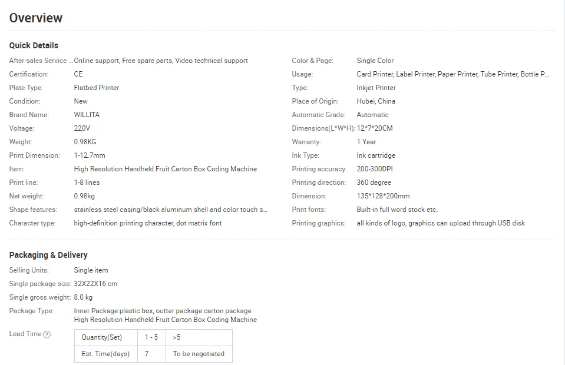Click the Type value "Inkjet Printer"
565x365 pixels.
(x=376, y=88)
